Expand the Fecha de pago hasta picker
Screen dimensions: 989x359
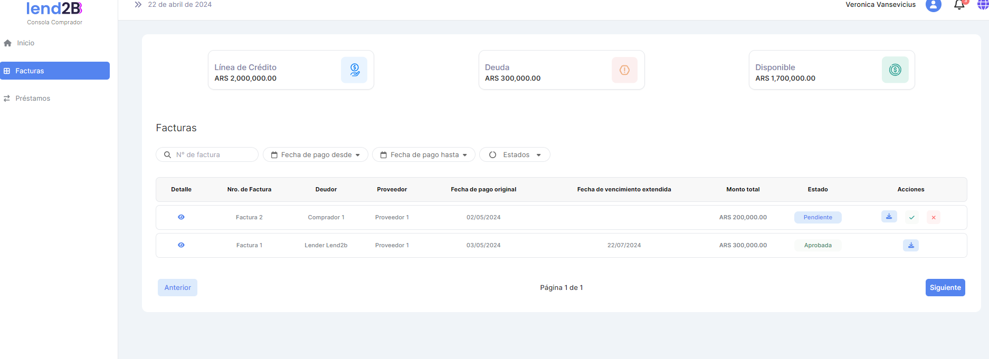coord(423,154)
